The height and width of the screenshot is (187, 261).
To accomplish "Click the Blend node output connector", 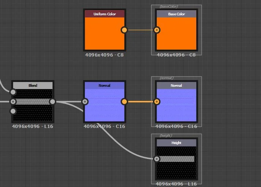I will (53, 102).
